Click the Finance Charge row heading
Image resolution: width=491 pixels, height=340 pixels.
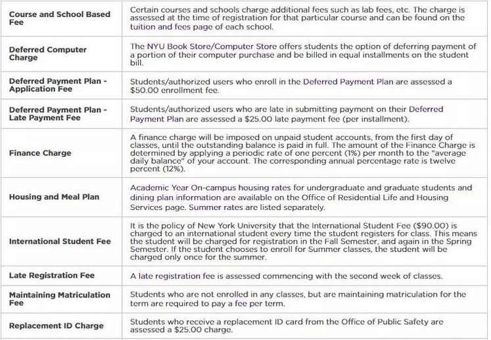click(x=40, y=153)
